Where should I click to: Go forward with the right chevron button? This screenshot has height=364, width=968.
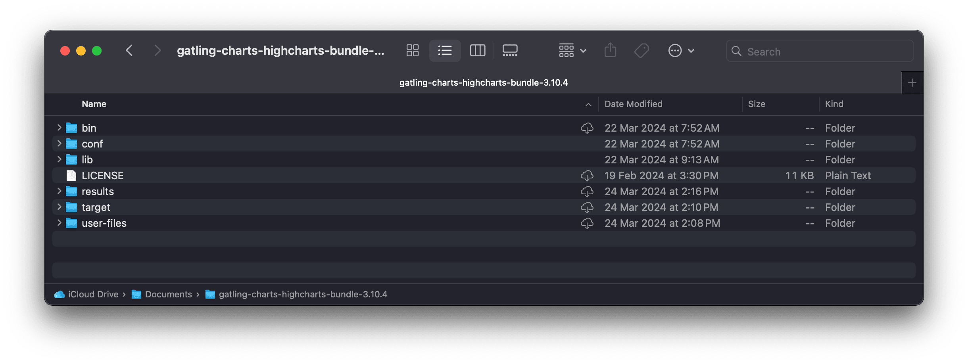tap(157, 51)
